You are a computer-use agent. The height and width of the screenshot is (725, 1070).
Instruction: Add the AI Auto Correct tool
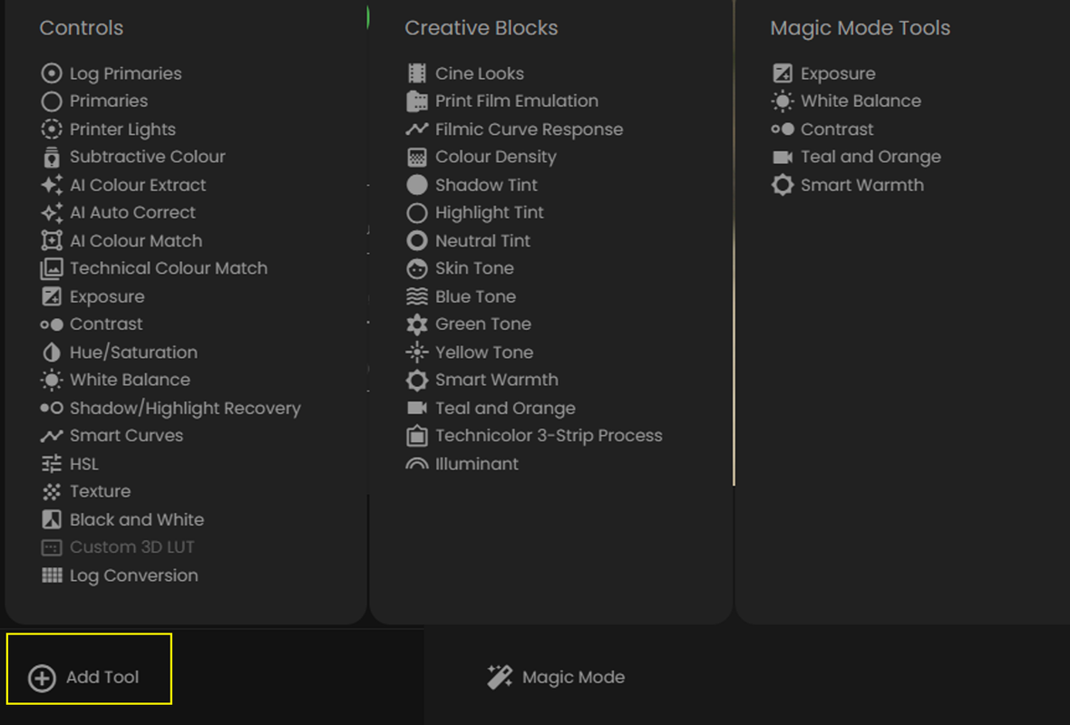(x=118, y=213)
